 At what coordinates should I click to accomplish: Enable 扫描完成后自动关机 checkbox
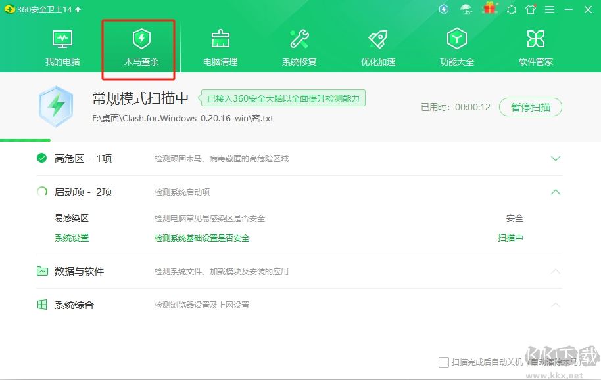443,362
